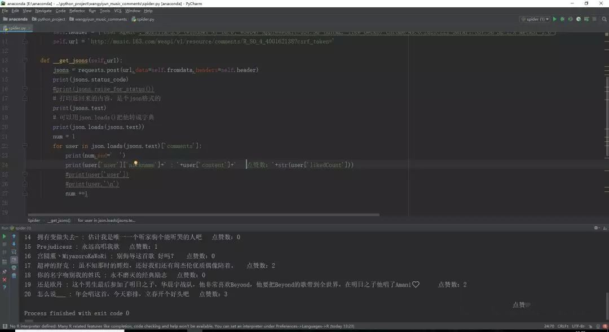Click the restore layout icon in Run sidebar
Viewport: 609px width, 332px height.
(5, 262)
